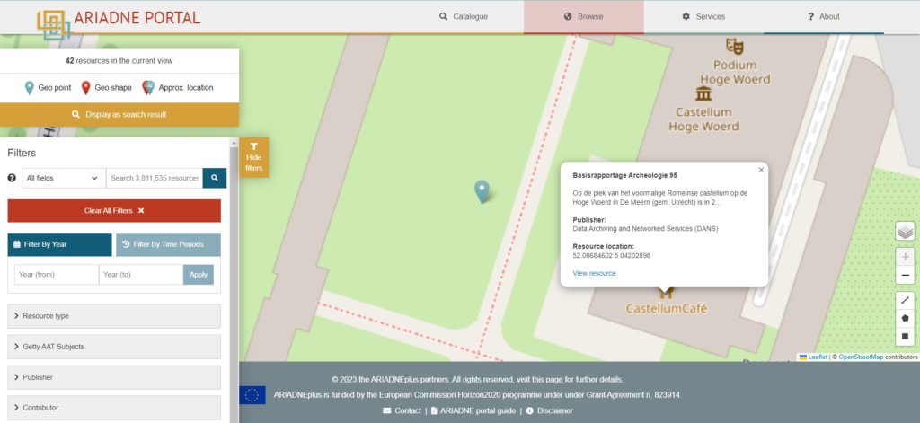This screenshot has height=423, width=920.
Task: Select the draw polyline tool
Action: click(x=905, y=300)
